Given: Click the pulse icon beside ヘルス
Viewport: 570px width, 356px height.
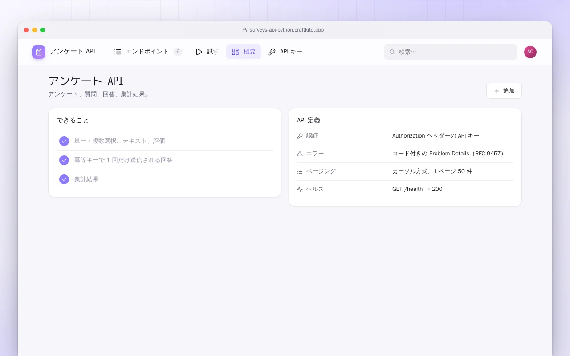Looking at the screenshot, I should click(x=300, y=189).
